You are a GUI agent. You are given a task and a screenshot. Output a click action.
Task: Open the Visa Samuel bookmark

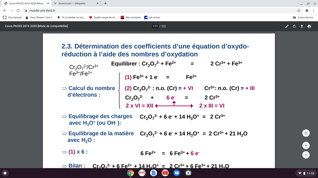[12, 17]
